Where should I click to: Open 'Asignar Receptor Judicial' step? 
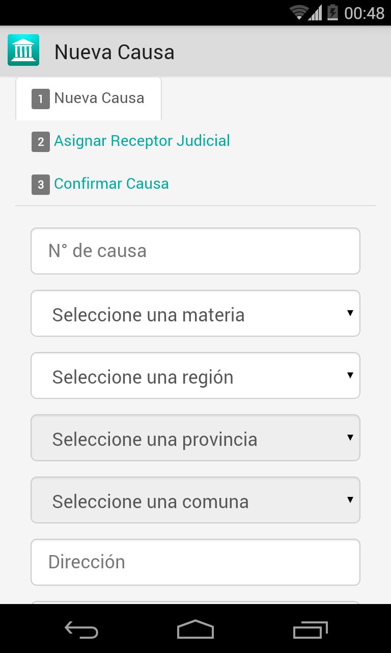point(142,141)
